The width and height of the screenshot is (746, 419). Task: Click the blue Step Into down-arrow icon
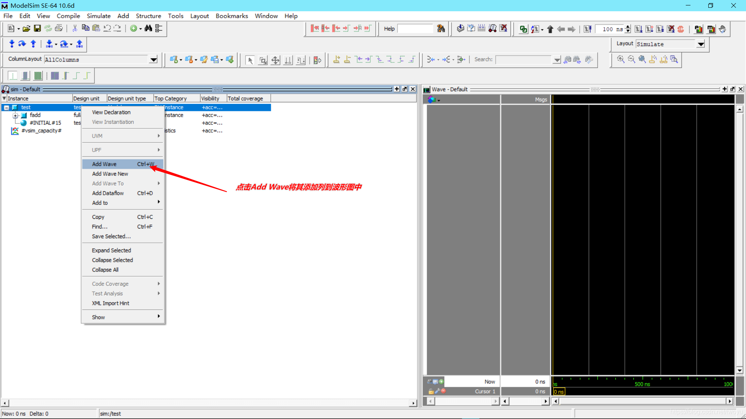[x=12, y=44]
